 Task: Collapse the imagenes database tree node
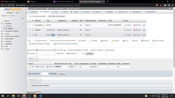[x=2, y=24]
